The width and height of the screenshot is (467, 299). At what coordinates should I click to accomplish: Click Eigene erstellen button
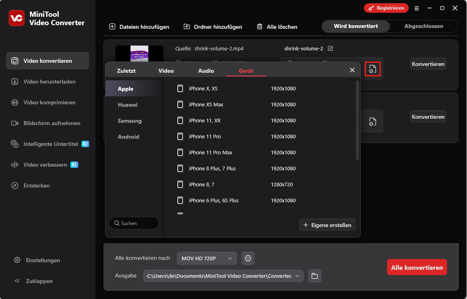(327, 225)
